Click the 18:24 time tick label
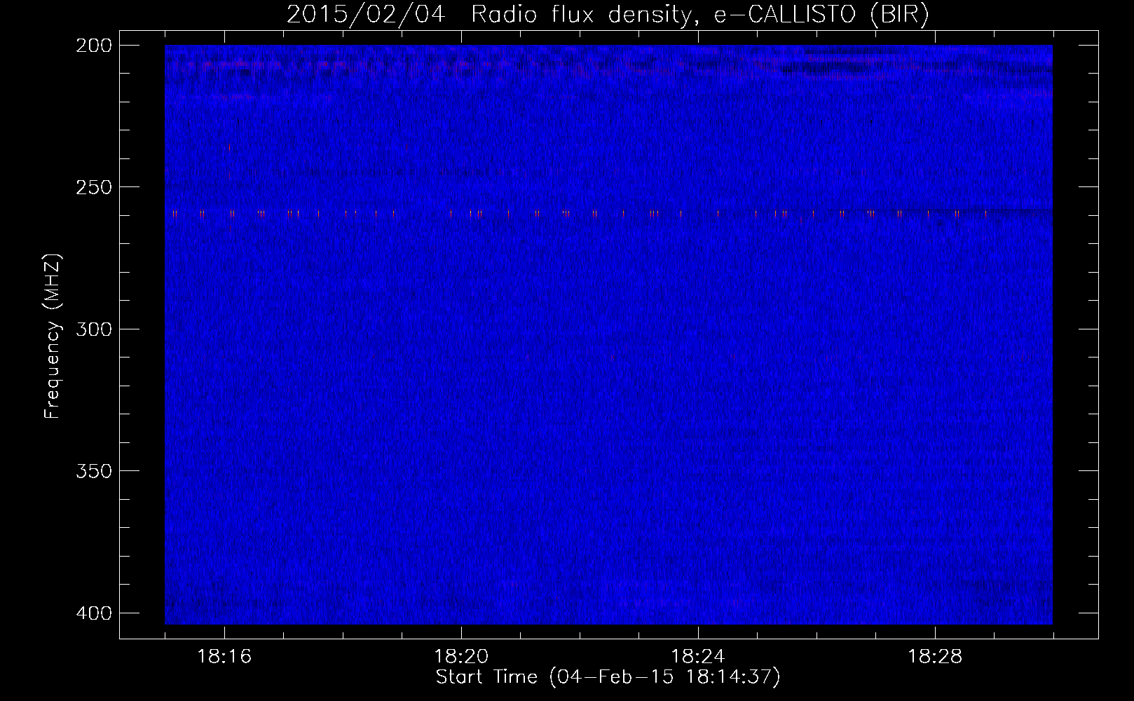The width and height of the screenshot is (1134, 701). point(698,657)
